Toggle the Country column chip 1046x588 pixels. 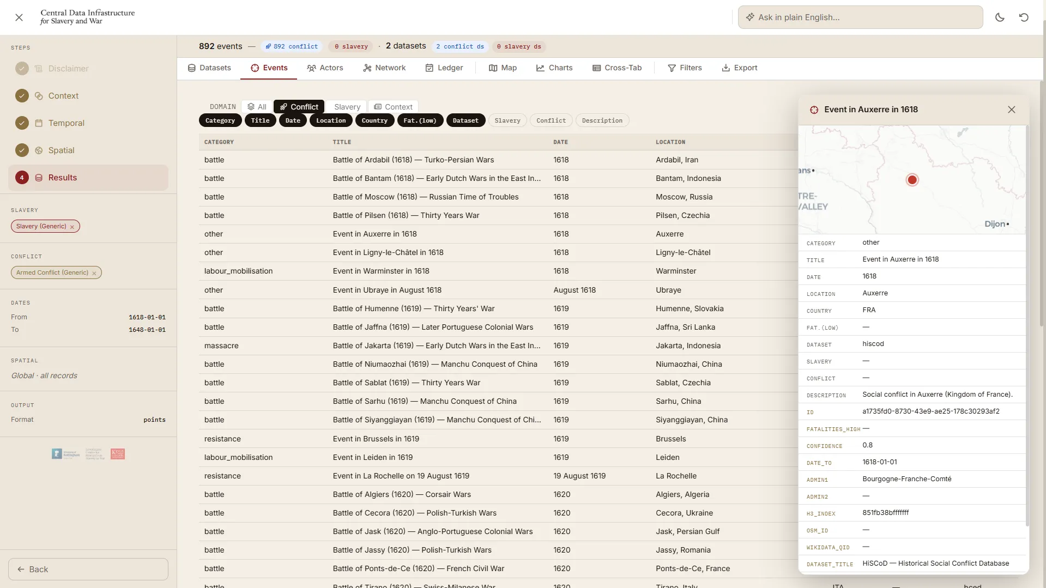(x=374, y=120)
